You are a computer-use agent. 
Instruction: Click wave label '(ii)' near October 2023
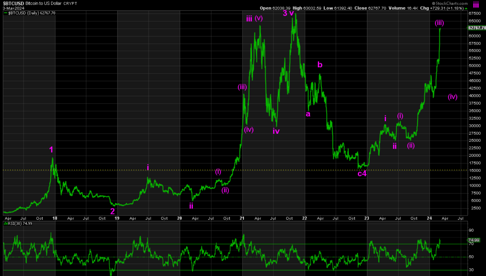coord(411,146)
